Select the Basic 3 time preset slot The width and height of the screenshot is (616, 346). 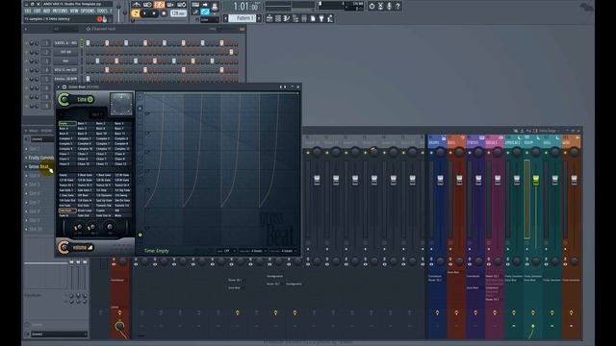click(x=122, y=124)
